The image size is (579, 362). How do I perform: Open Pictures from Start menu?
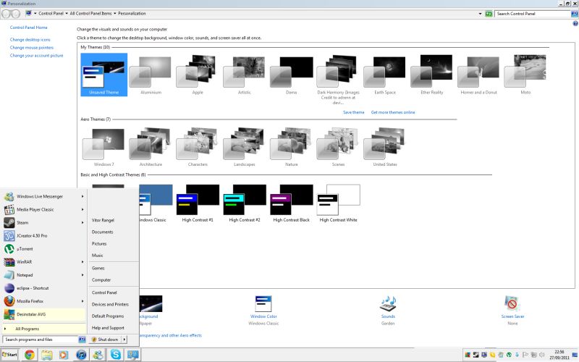[x=99, y=244]
